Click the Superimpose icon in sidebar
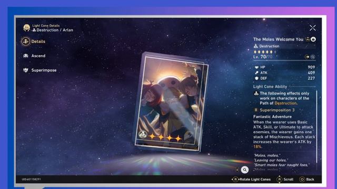The width and height of the screenshot is (337, 189). (x=26, y=70)
